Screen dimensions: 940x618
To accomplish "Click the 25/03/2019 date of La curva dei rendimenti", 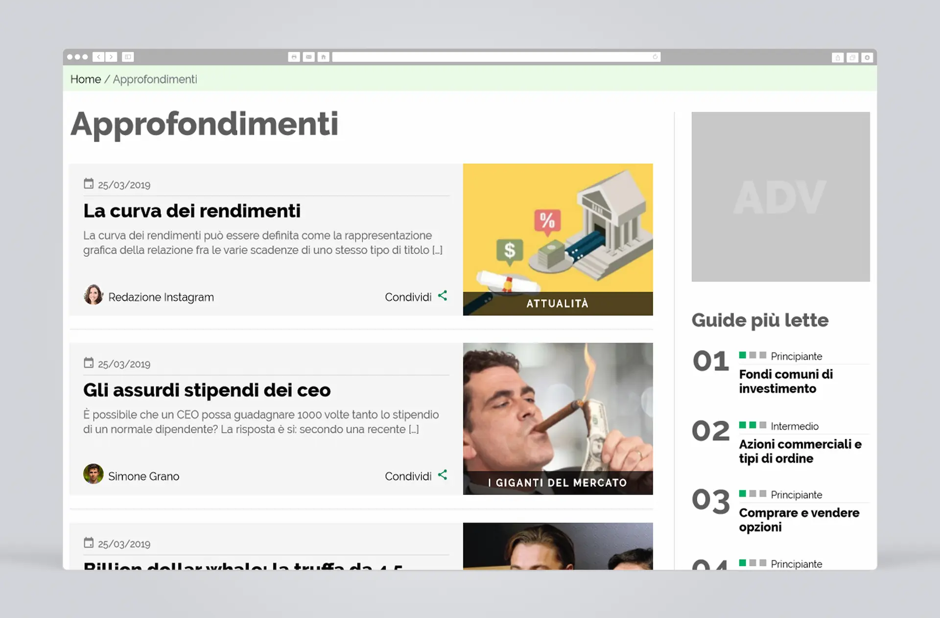I will (x=124, y=185).
